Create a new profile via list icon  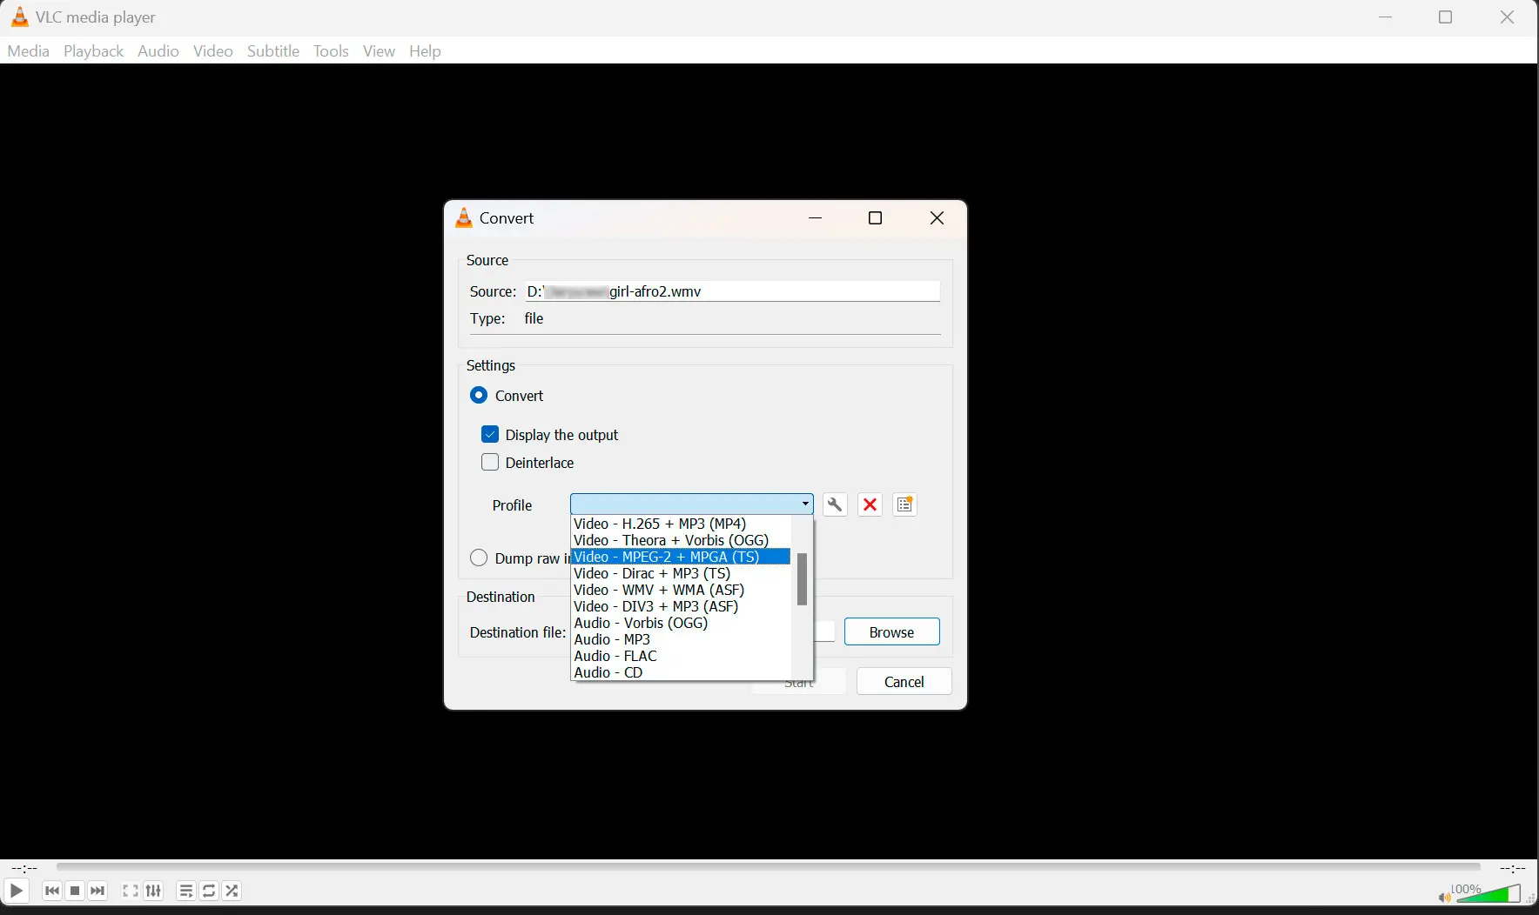[x=904, y=504]
